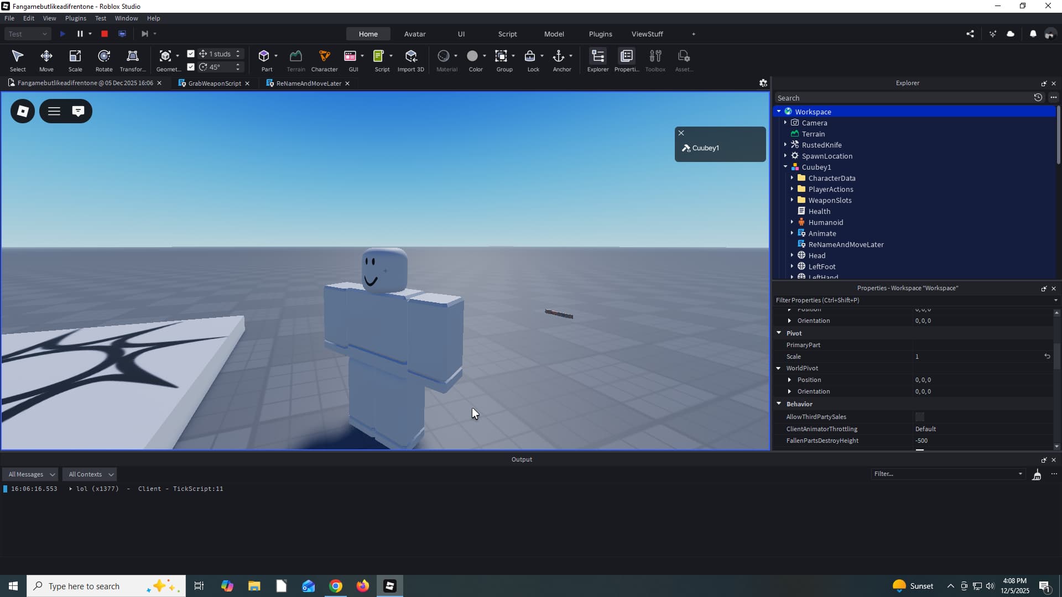Viewport: 1062px width, 597px height.
Task: Activate the Scale tool
Action: point(75,60)
